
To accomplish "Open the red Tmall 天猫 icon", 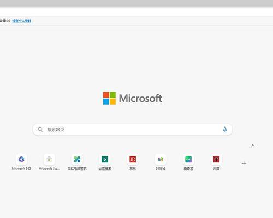I will (x=216, y=159).
